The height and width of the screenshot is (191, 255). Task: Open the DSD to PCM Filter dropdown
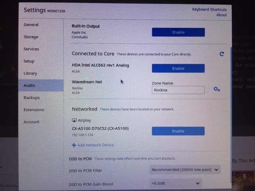point(185,170)
